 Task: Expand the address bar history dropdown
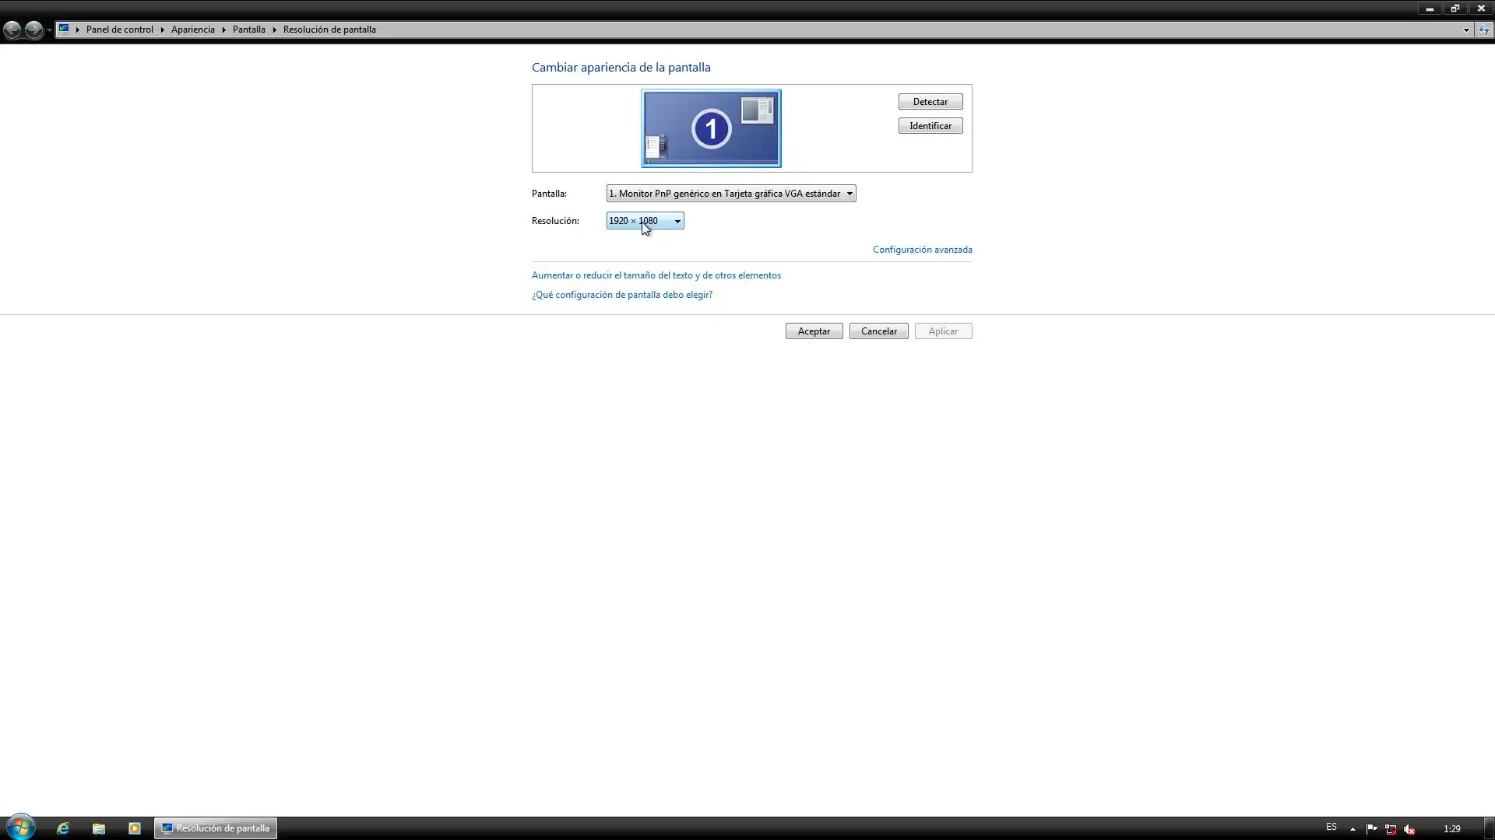pyautogui.click(x=1466, y=30)
